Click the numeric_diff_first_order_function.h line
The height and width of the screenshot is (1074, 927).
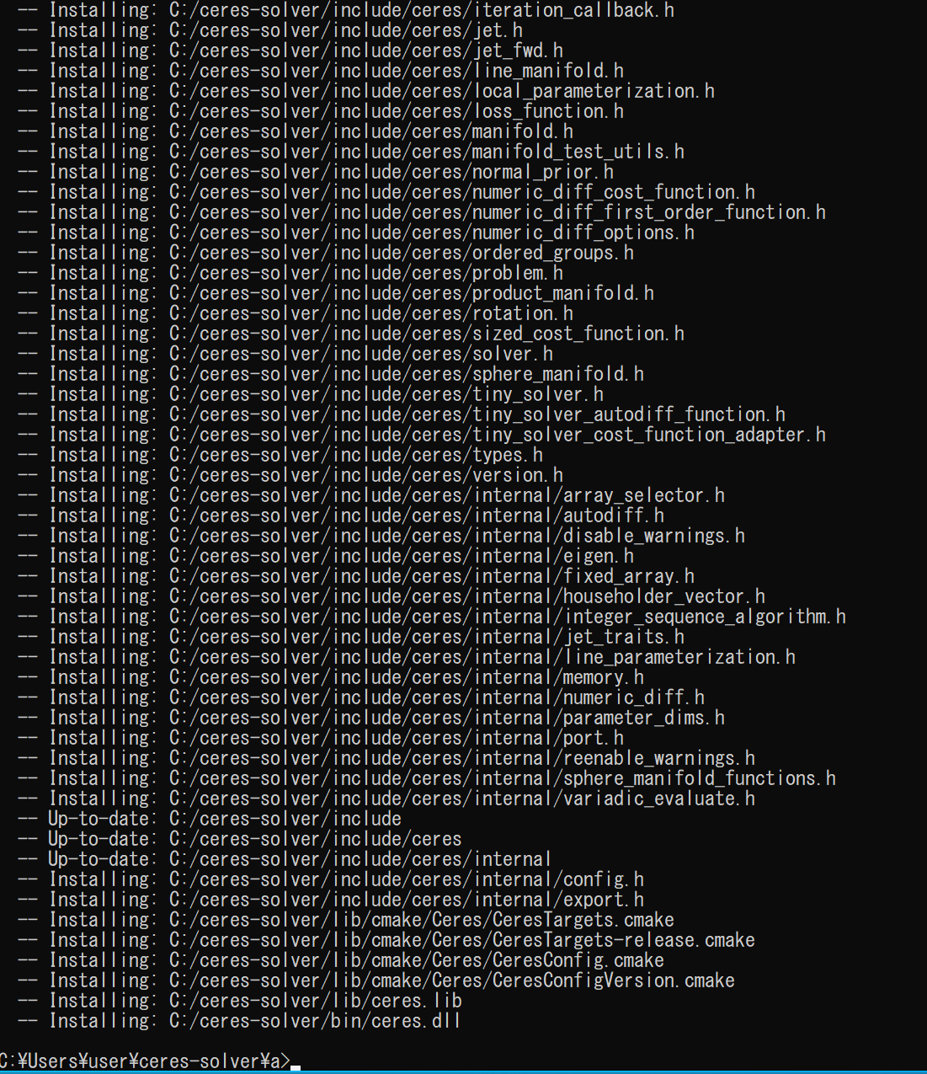421,212
